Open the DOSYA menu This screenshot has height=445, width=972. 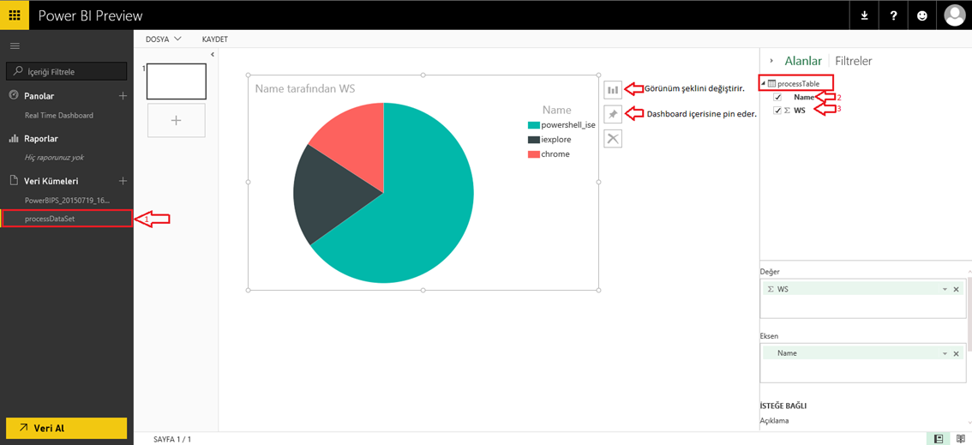tap(163, 39)
